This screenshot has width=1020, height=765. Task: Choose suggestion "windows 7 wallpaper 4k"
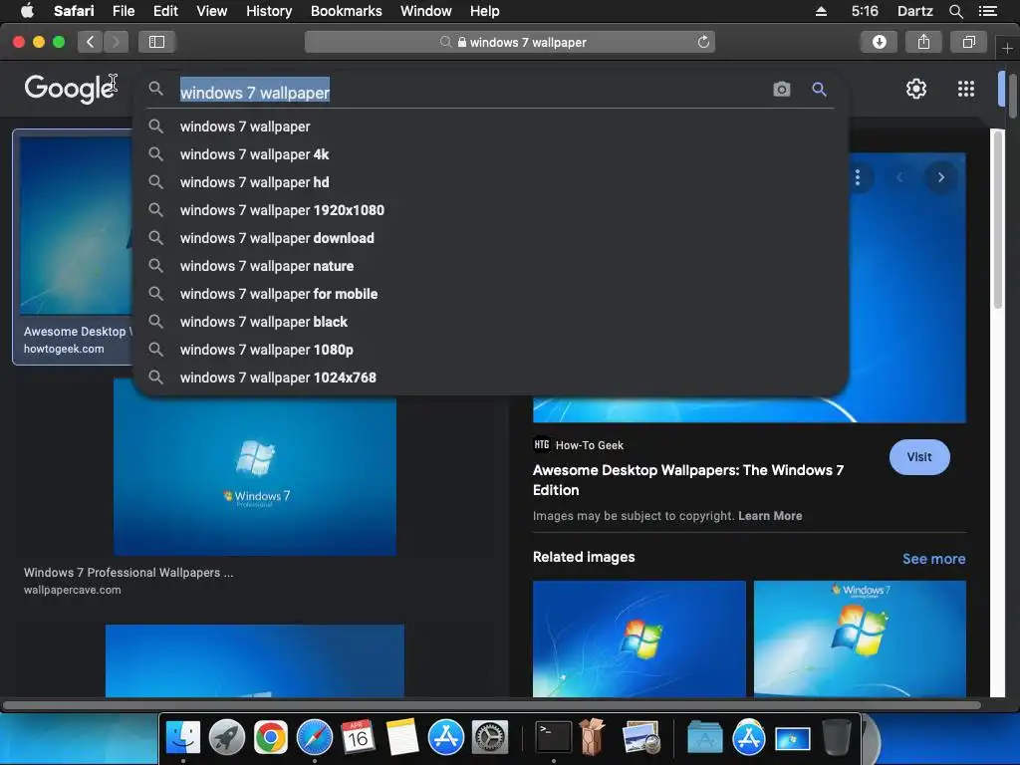click(491, 154)
